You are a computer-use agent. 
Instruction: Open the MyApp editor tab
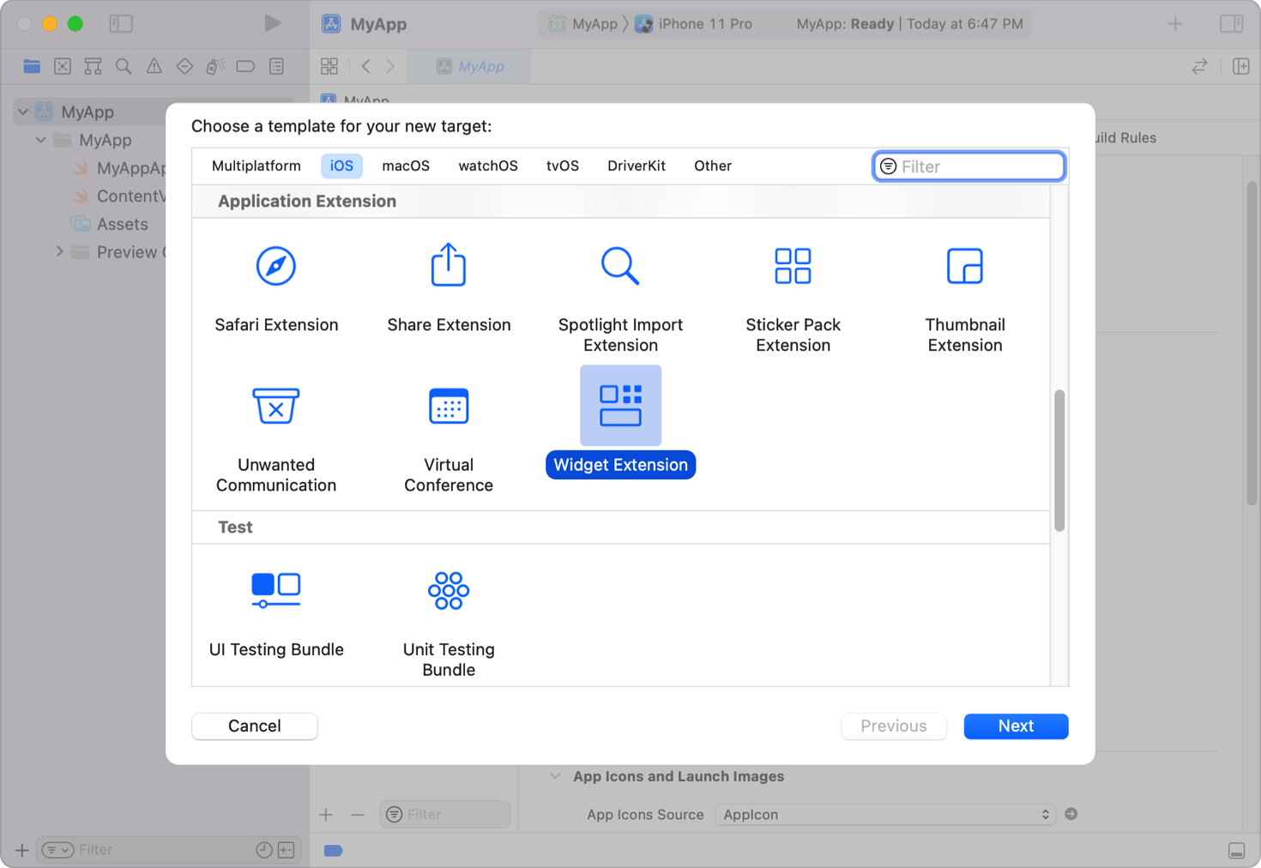coord(469,66)
